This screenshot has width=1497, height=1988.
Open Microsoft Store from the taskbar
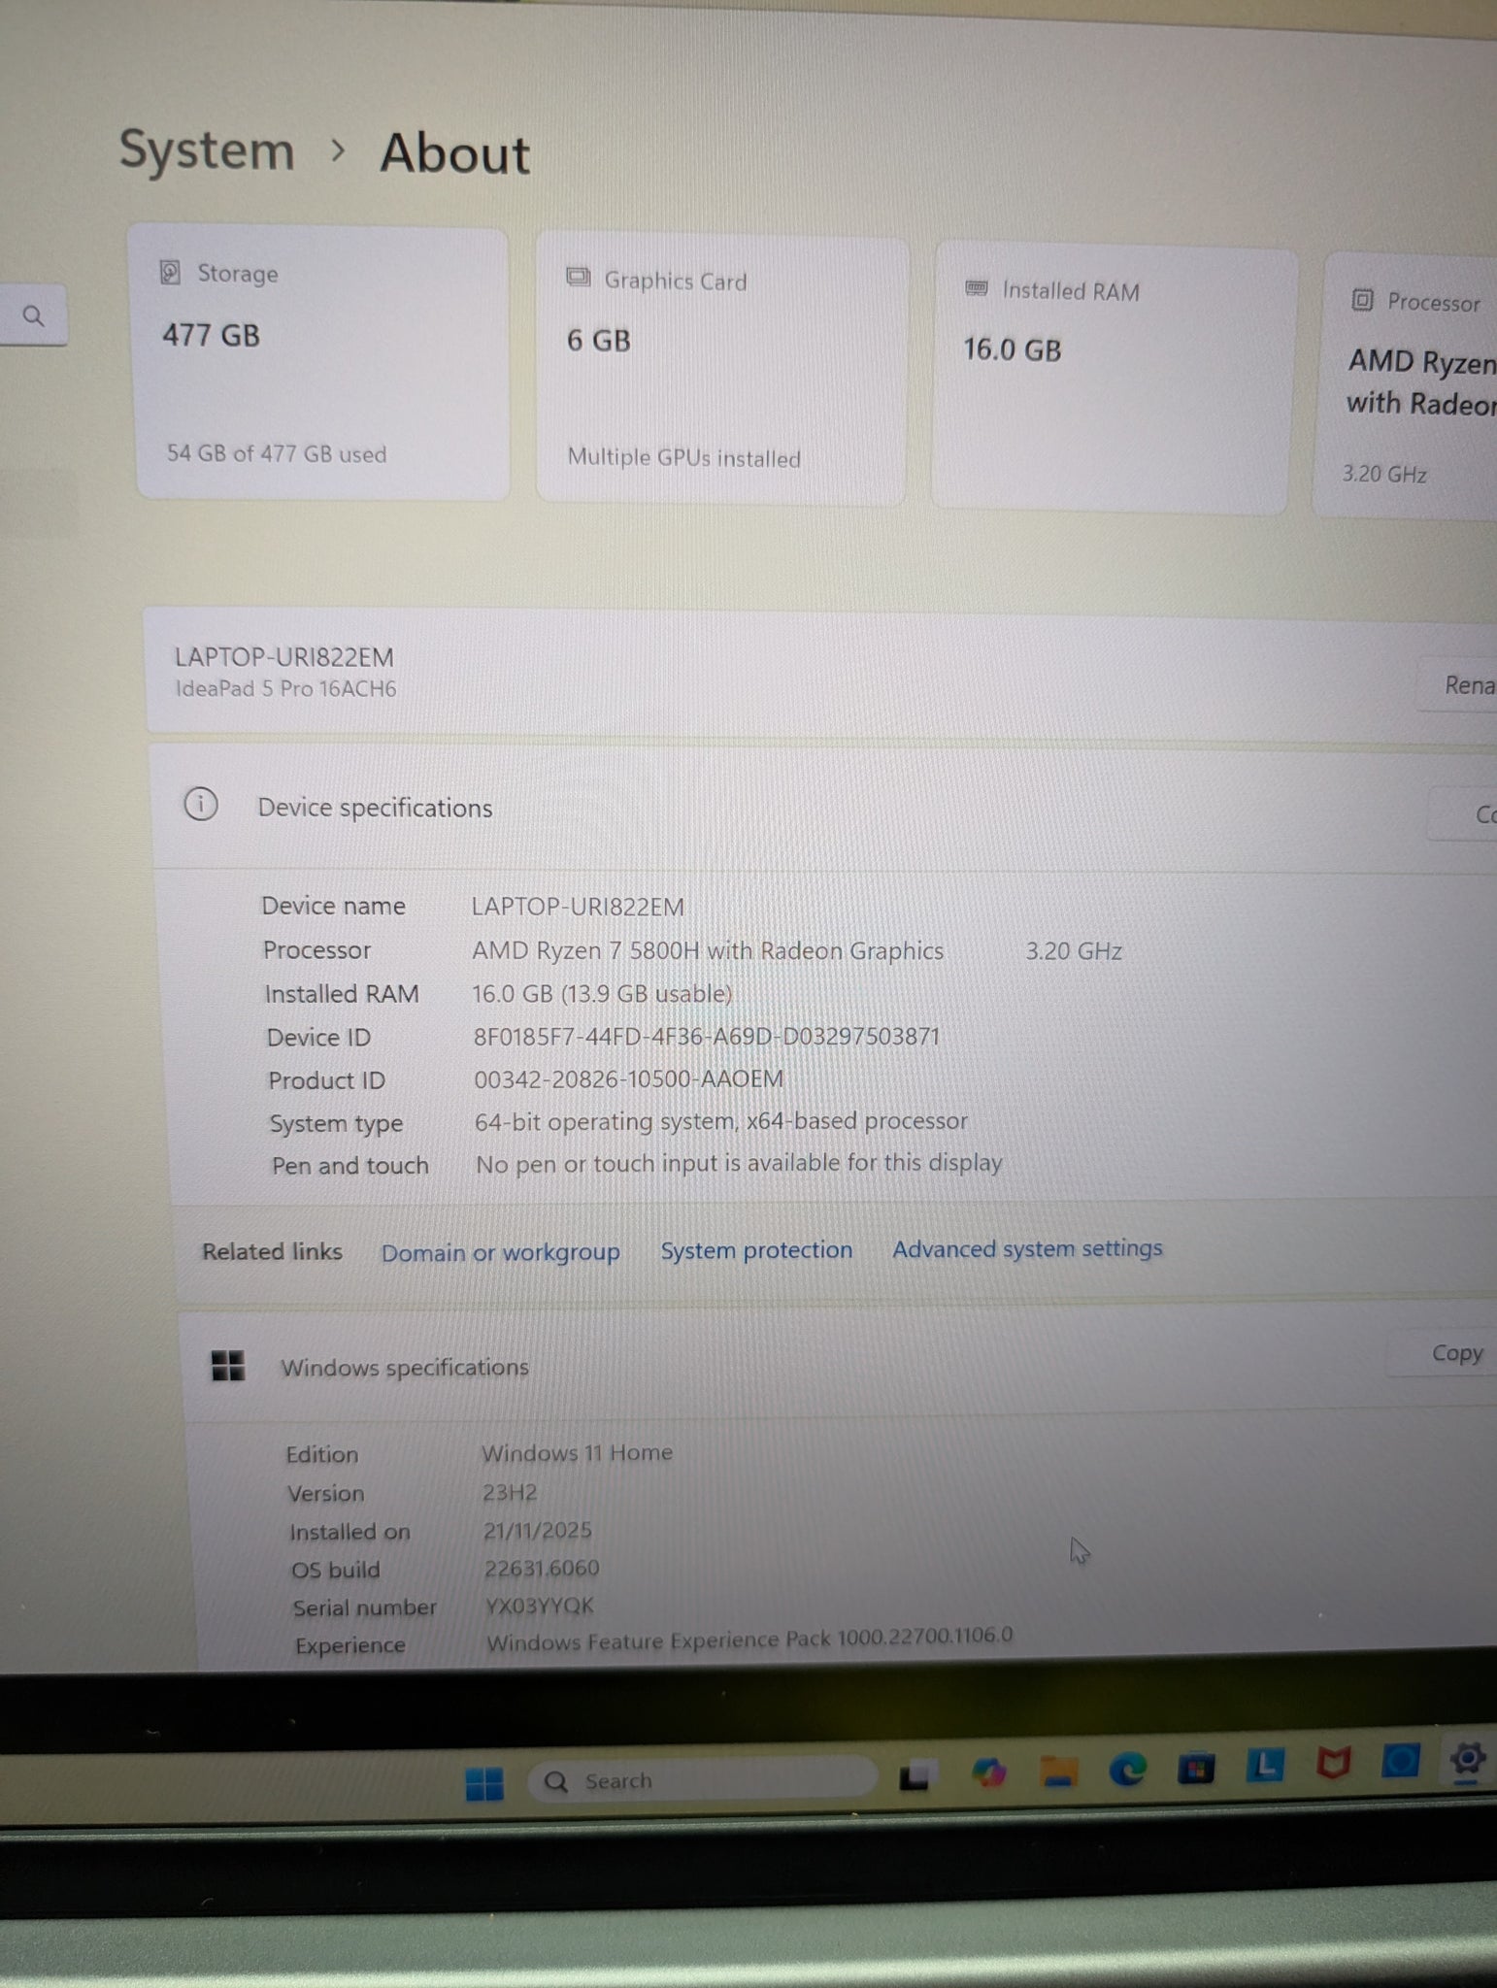click(1196, 1768)
